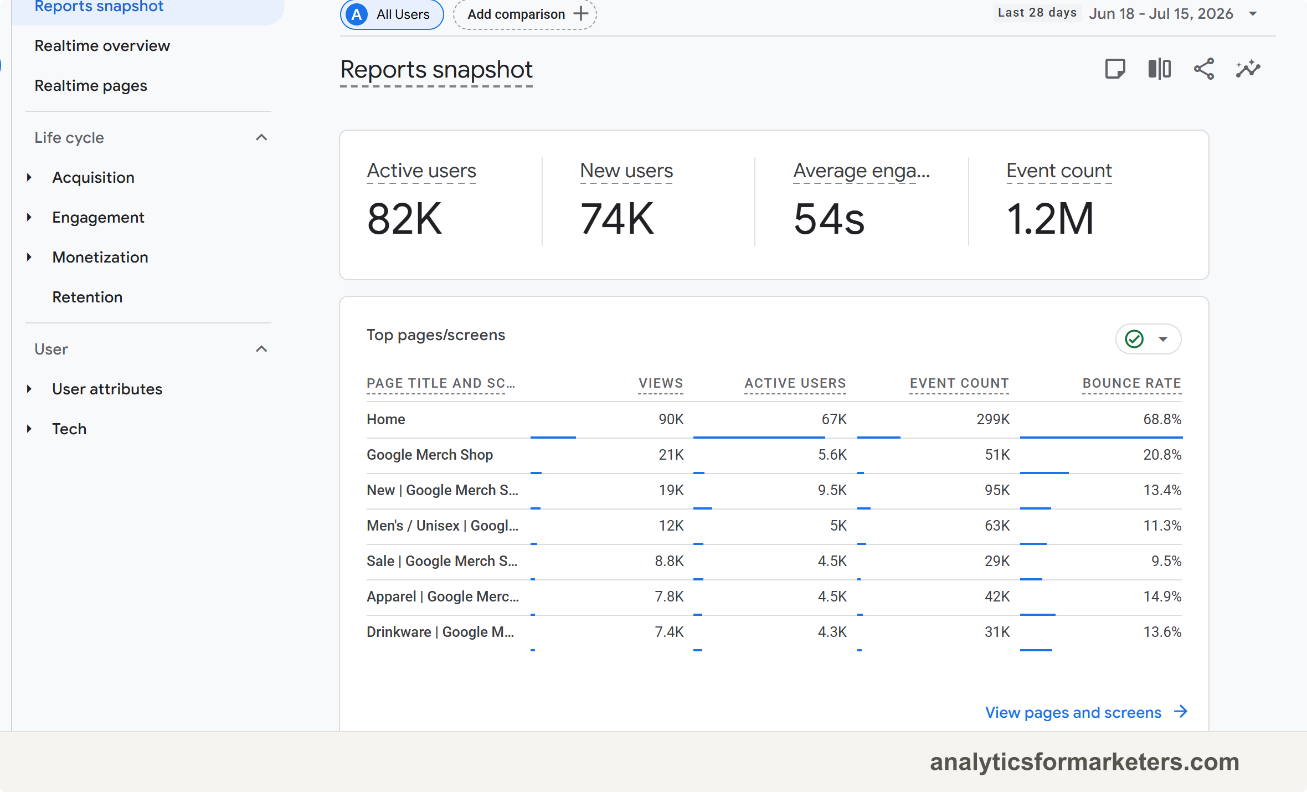The width and height of the screenshot is (1307, 792).
Task: Click the BOUNCE RATE column header
Action: coord(1132,383)
